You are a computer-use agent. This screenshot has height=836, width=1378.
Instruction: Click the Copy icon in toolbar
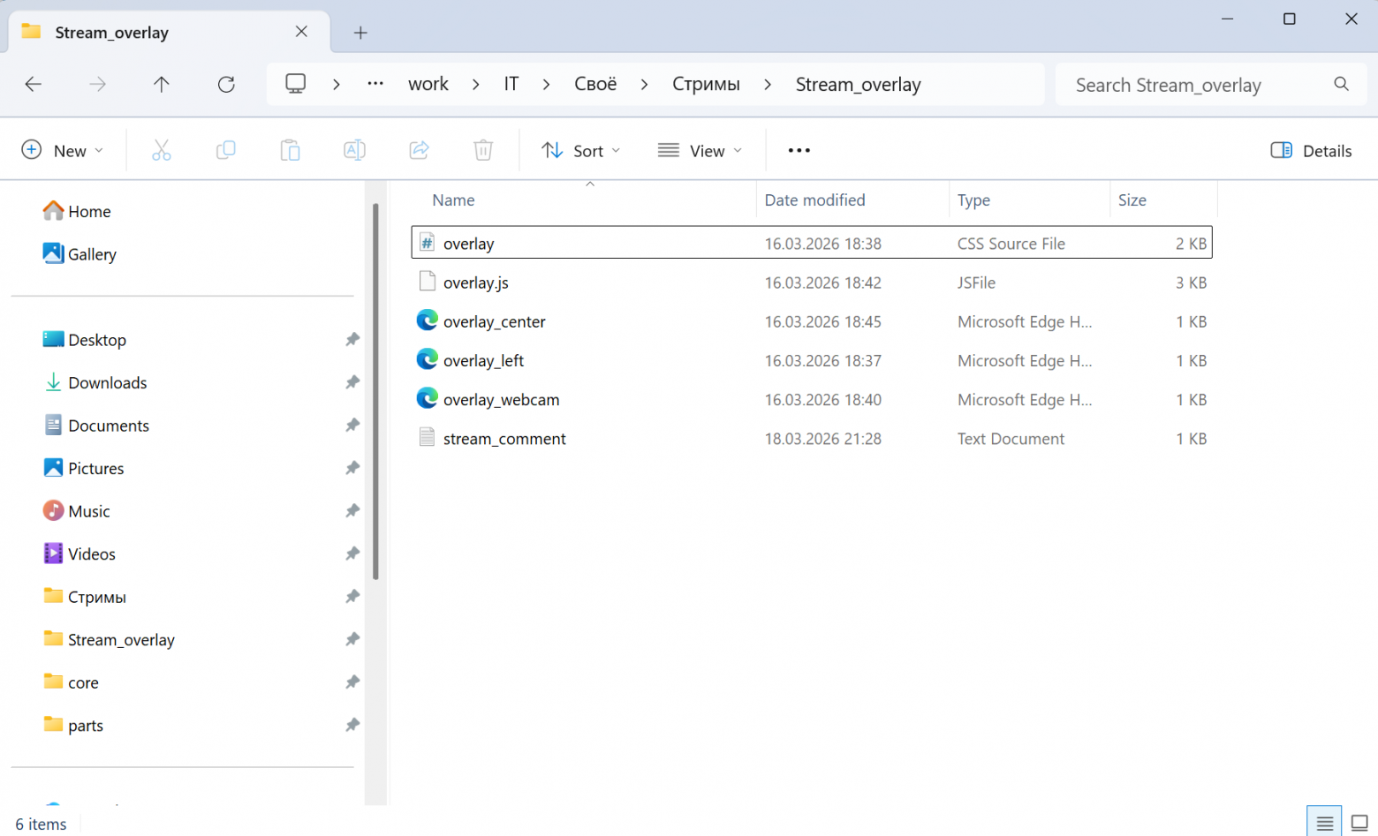click(x=225, y=151)
